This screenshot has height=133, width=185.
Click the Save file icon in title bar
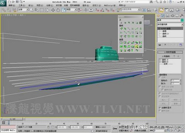point(17,2)
